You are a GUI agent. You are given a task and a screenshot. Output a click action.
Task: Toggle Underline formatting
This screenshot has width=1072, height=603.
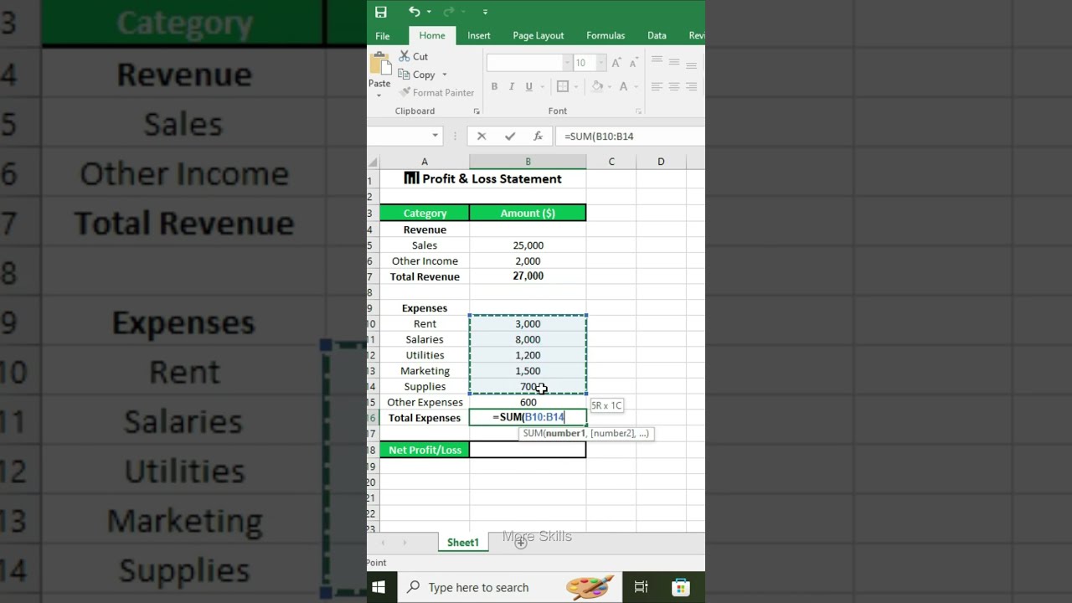(x=528, y=86)
